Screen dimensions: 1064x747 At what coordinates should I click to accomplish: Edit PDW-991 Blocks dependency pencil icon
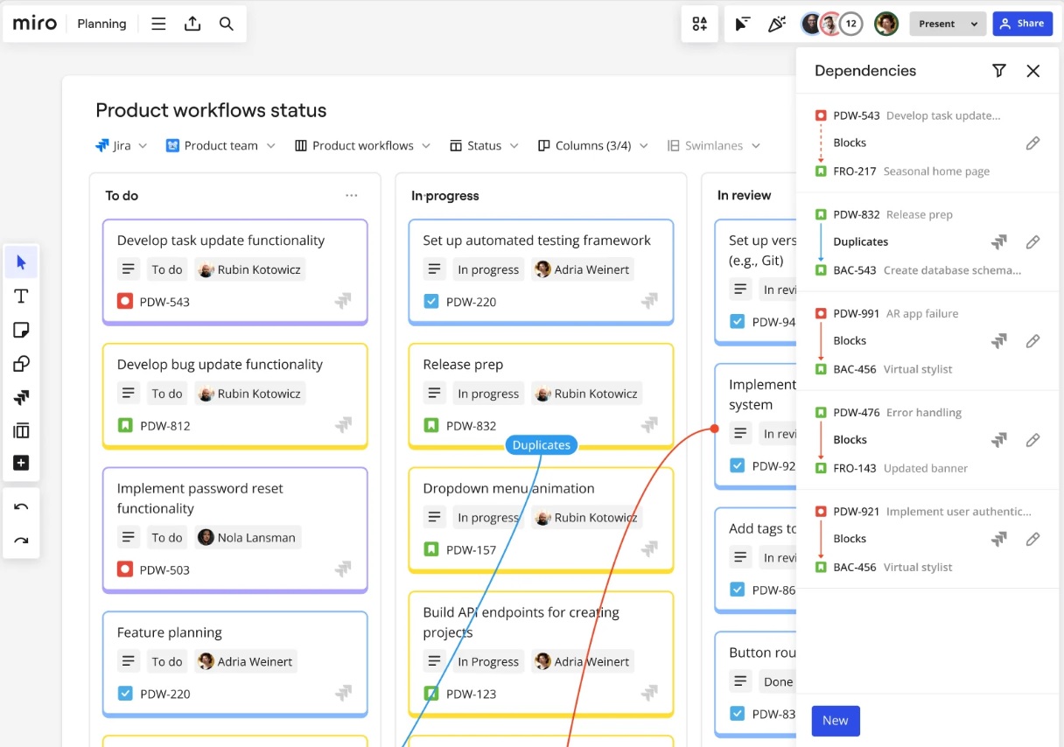pyautogui.click(x=1033, y=340)
